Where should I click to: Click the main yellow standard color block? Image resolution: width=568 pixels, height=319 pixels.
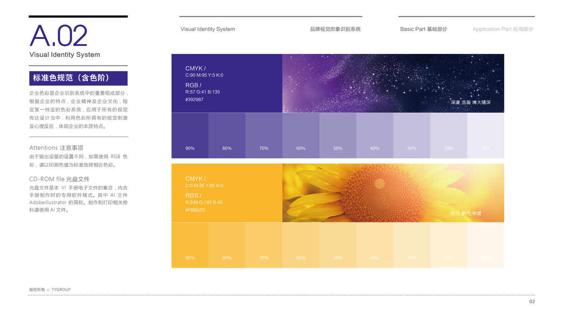tap(227, 193)
